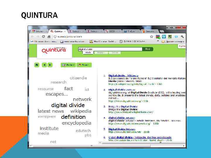Click the browser back arrow

33,37
